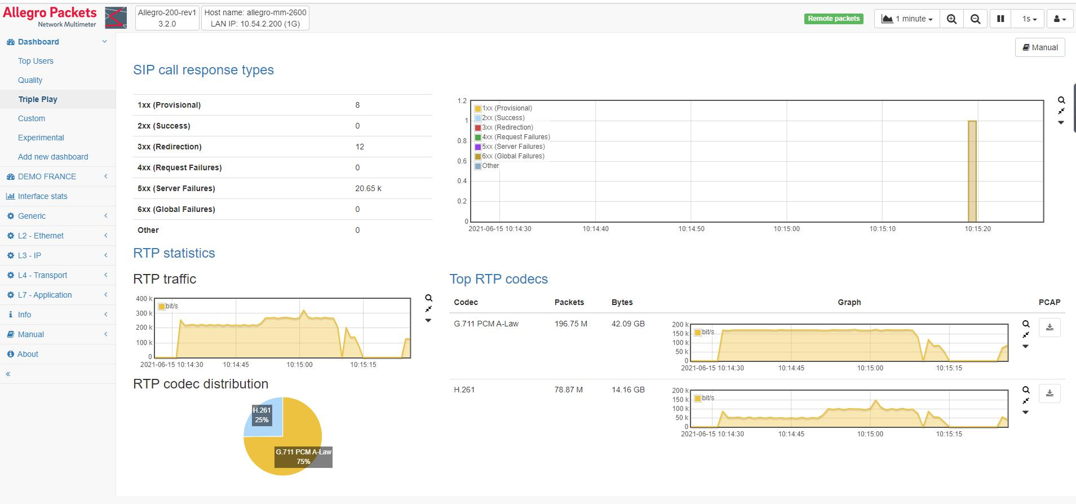
Task: Pause the live data updates
Action: 1000,19
